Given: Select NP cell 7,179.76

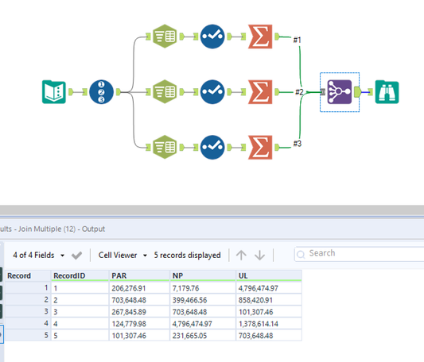Looking at the screenshot, I should [203, 288].
